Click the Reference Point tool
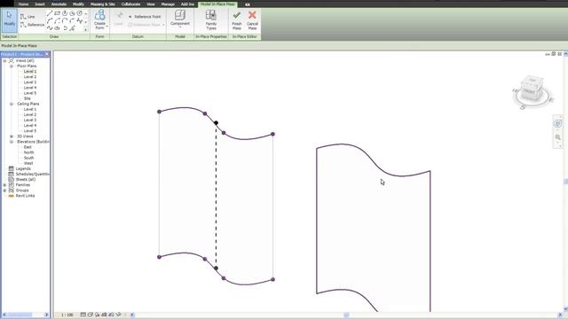 144,17
